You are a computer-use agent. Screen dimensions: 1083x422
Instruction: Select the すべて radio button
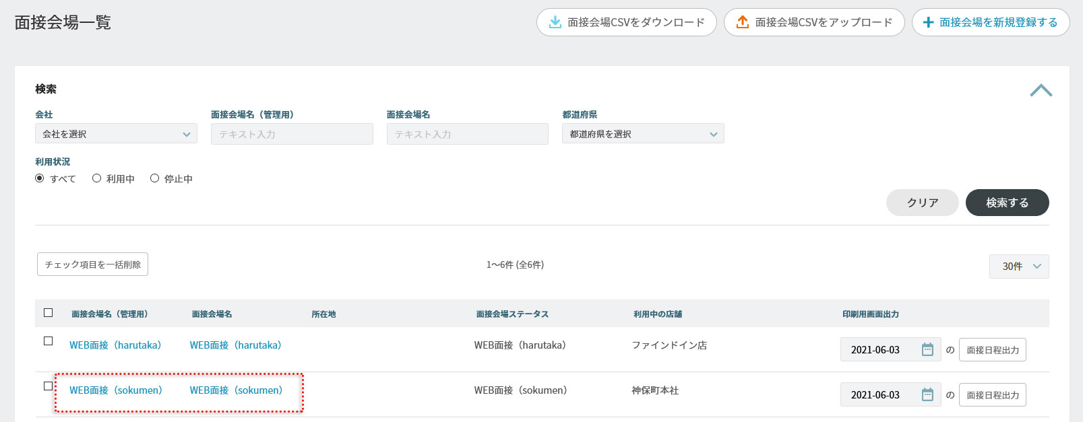[x=40, y=178]
